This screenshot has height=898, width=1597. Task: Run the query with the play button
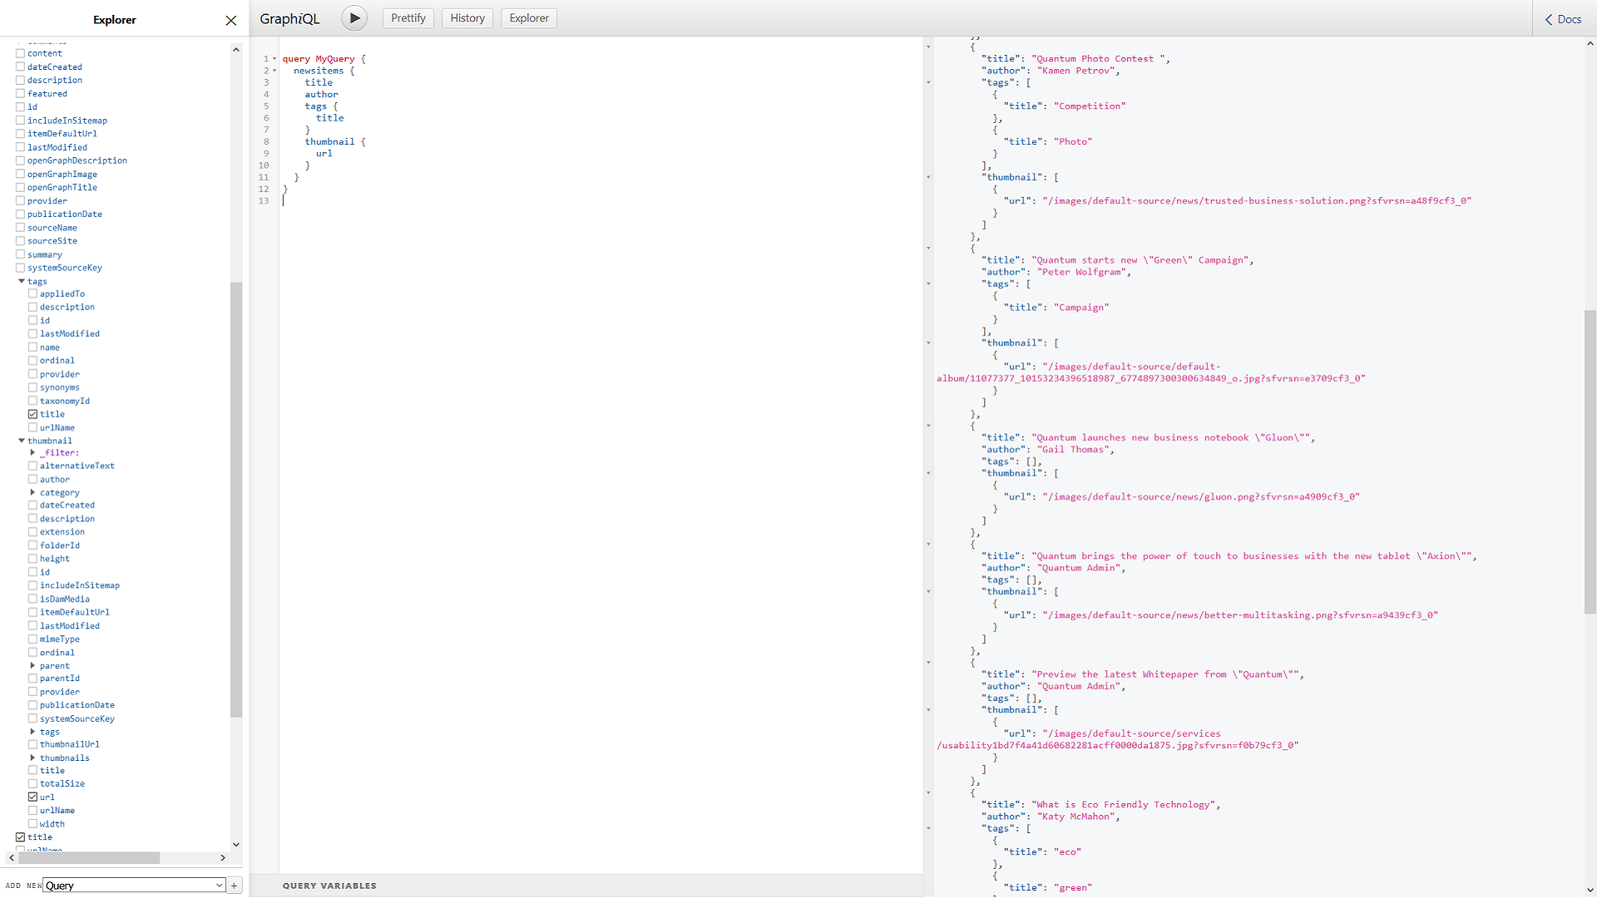[354, 18]
